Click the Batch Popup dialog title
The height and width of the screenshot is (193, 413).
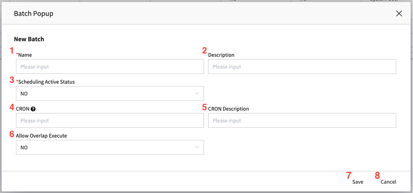[x=33, y=14]
